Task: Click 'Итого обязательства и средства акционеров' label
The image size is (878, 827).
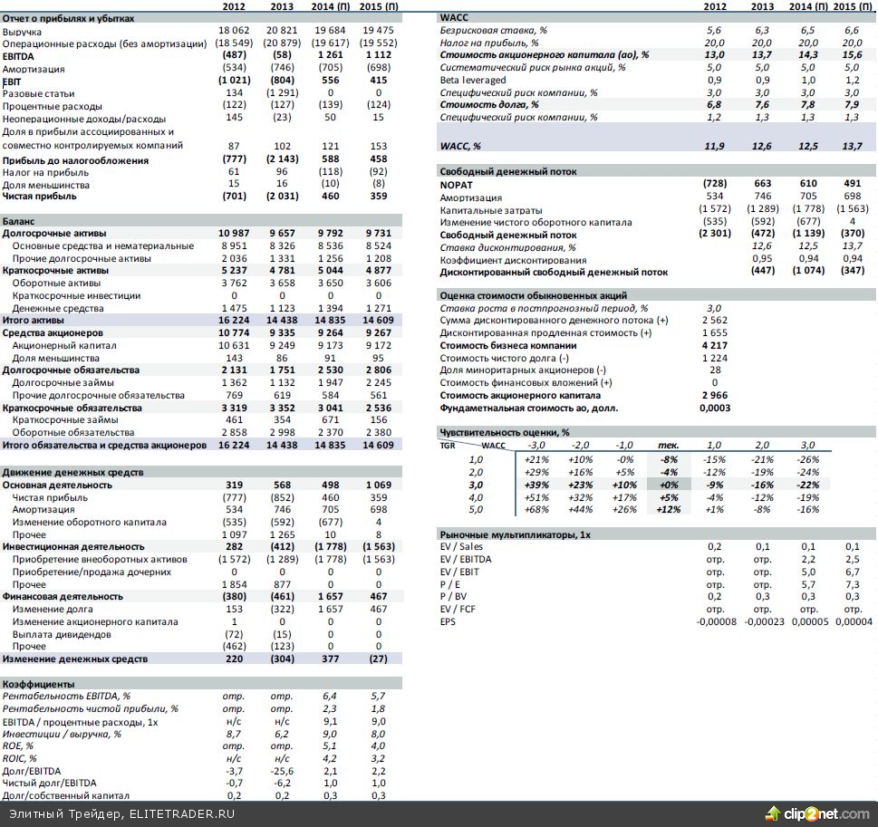Action: pos(104,445)
